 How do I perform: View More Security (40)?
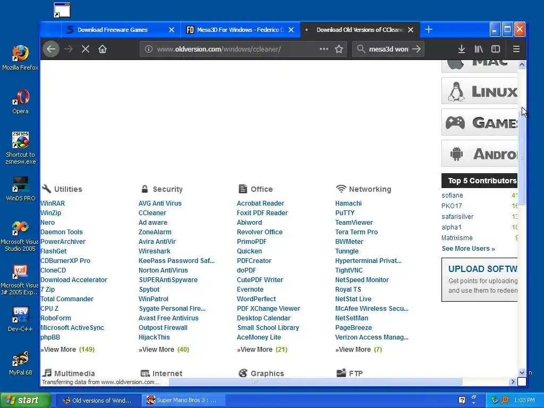(x=164, y=350)
